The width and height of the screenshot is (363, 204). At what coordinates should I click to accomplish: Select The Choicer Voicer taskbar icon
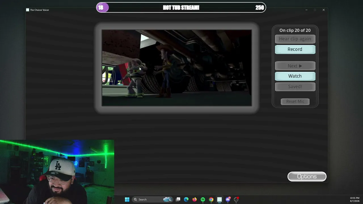click(x=219, y=199)
